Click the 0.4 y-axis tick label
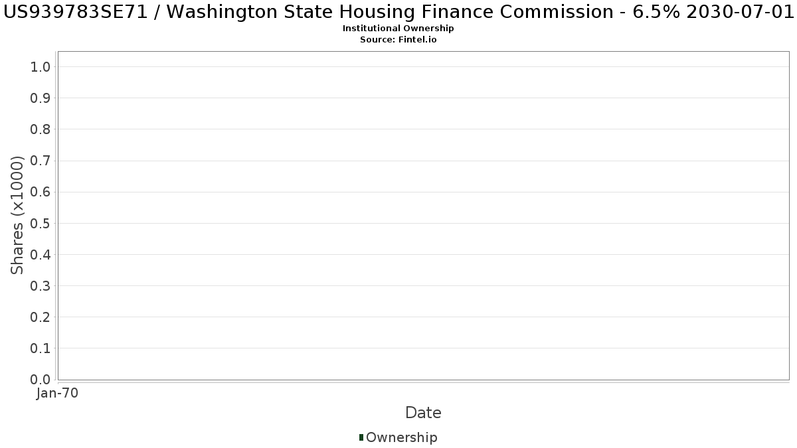797x448 pixels. tap(41, 255)
